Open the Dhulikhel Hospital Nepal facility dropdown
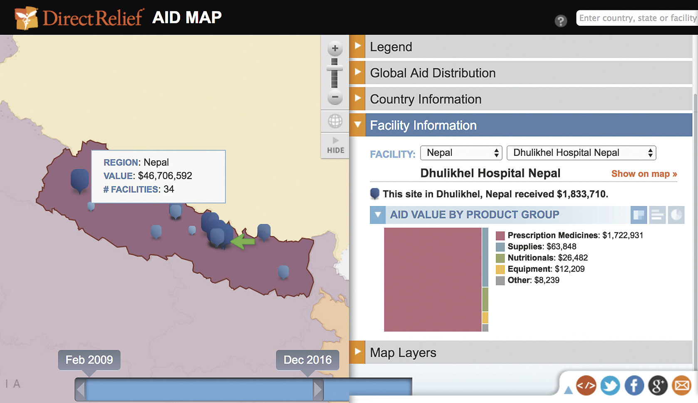The width and height of the screenshot is (698, 403). (x=581, y=152)
